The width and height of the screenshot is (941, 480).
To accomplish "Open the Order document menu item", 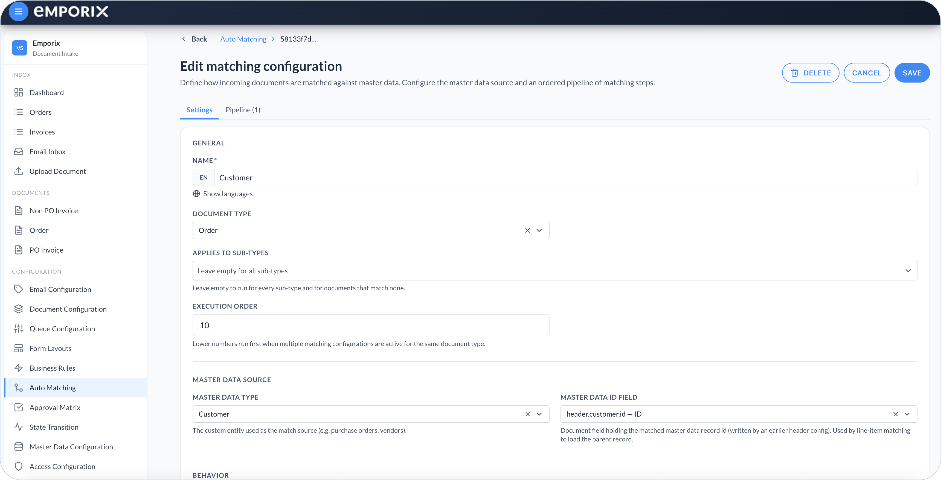I will [75, 230].
